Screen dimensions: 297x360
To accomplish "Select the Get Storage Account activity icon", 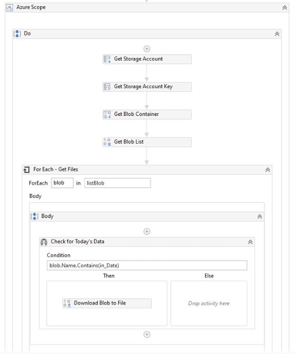I will tap(107, 59).
